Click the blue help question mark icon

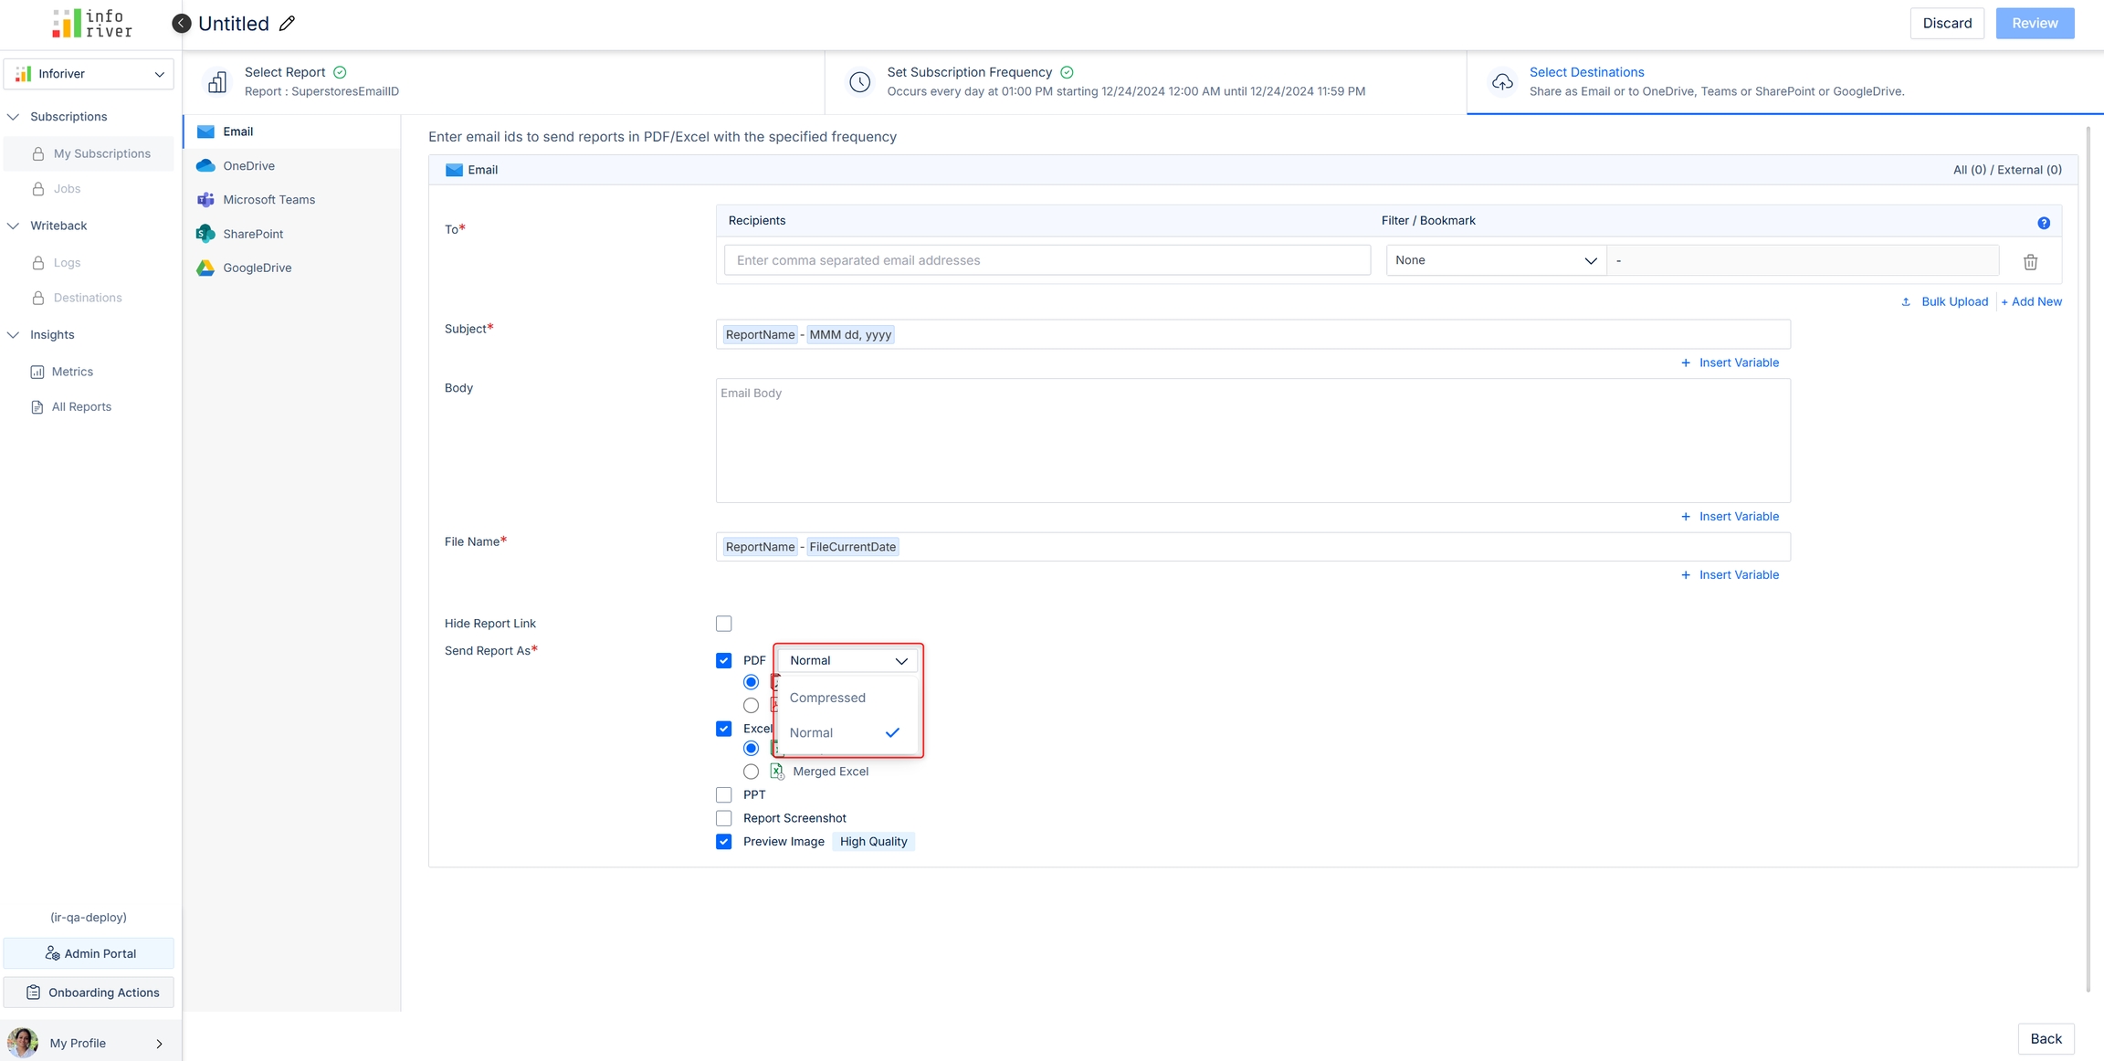click(x=2044, y=223)
